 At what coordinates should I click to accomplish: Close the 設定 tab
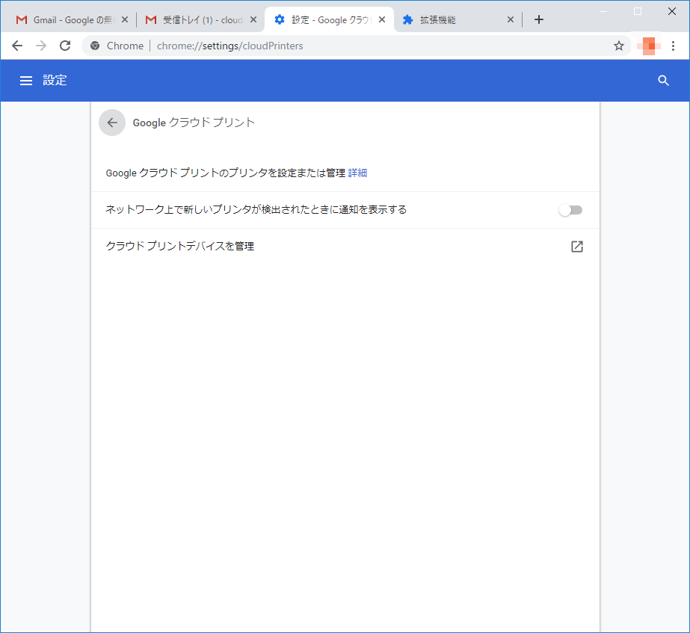click(x=382, y=19)
